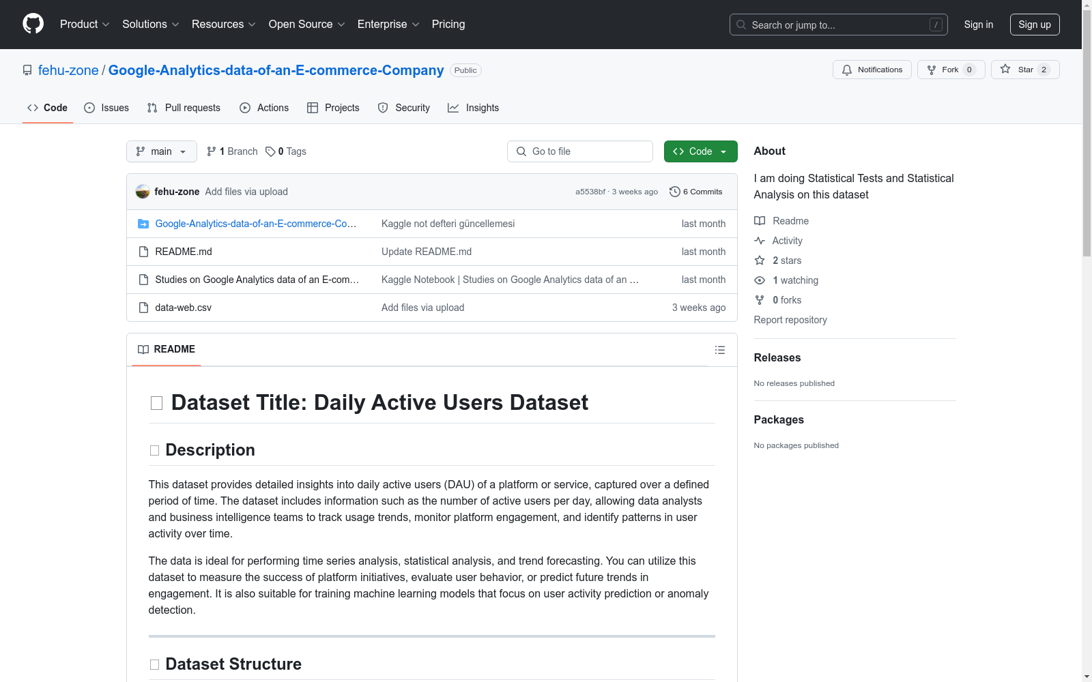The width and height of the screenshot is (1092, 682).
Task: Open the Releases heading link
Action: (x=777, y=357)
